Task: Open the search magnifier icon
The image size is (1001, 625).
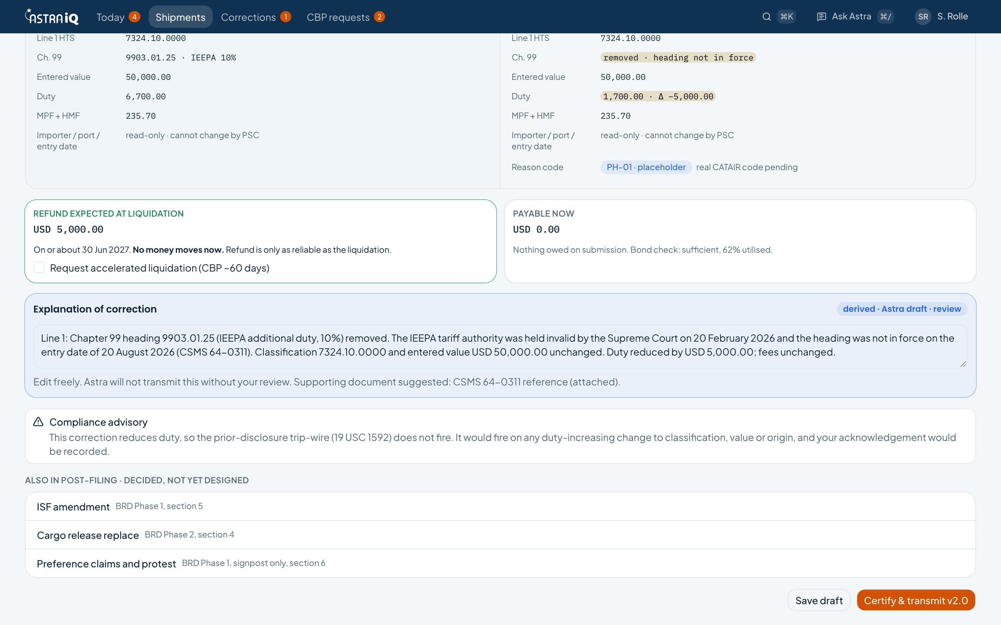Action: coord(766,17)
